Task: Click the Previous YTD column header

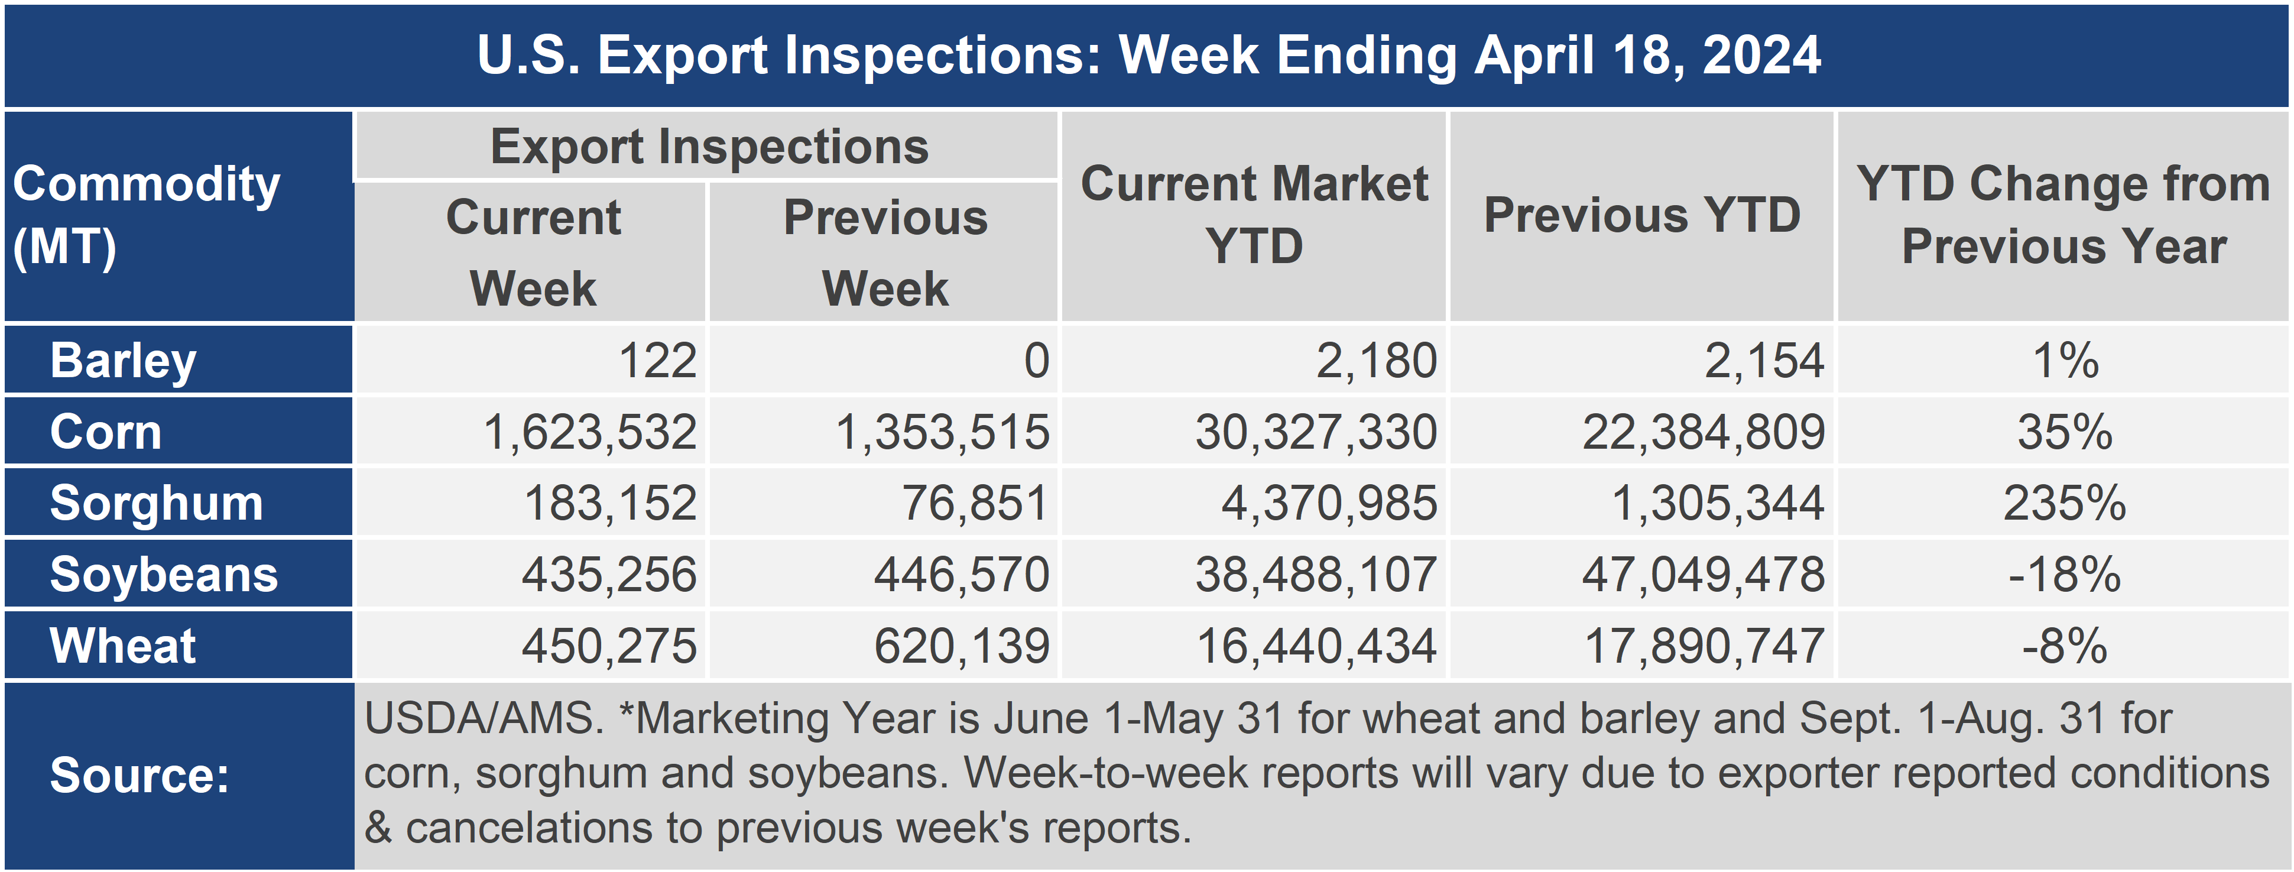Action: [x=1642, y=216]
